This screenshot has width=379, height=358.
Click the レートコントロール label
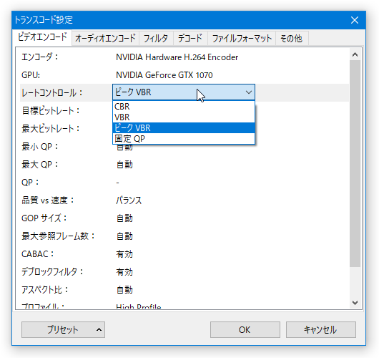click(x=52, y=93)
